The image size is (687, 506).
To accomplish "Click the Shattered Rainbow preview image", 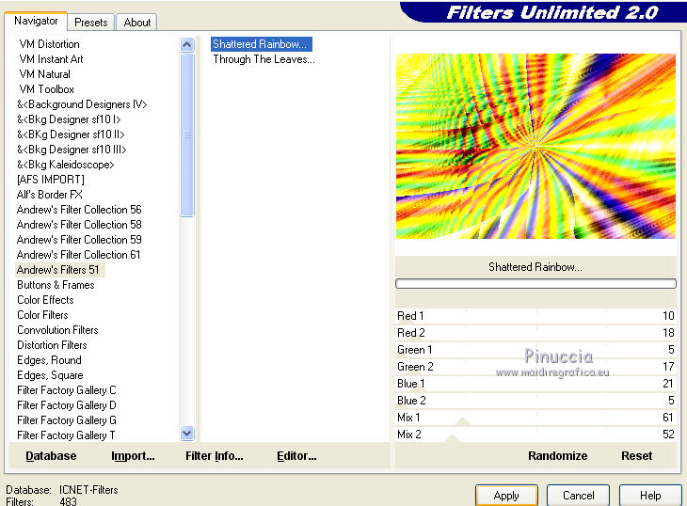I will [x=535, y=146].
